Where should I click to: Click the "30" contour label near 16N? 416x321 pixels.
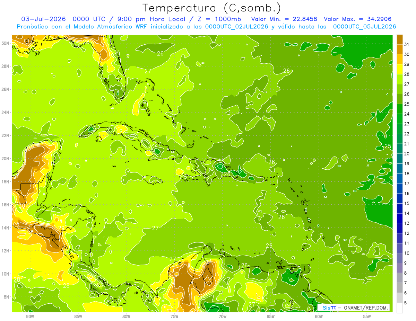[22, 205]
